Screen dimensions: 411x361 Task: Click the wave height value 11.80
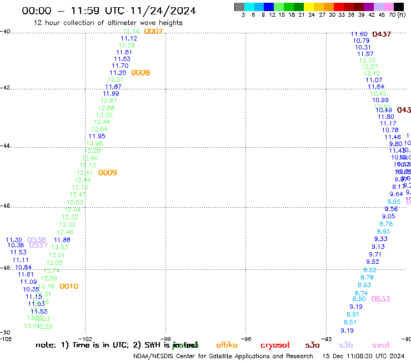point(386,117)
